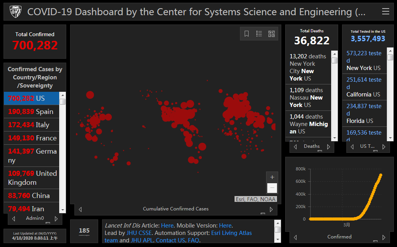
Task: Select US in the country list
Action: [31, 98]
